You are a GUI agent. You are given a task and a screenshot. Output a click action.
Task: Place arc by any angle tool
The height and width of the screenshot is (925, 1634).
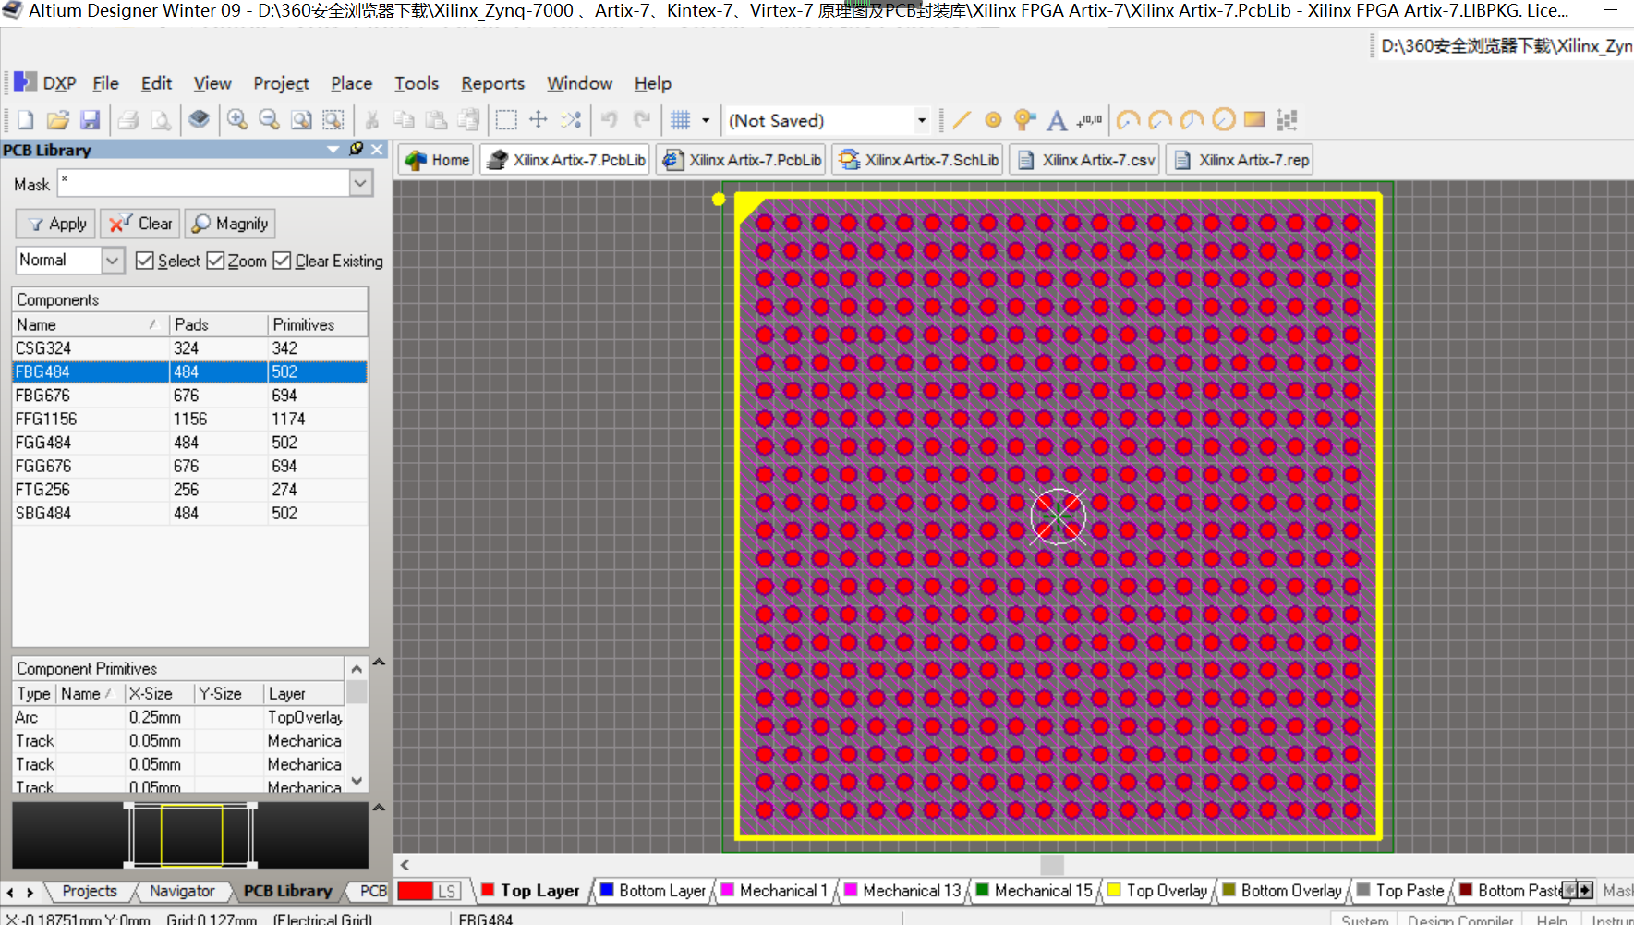(x=1192, y=120)
